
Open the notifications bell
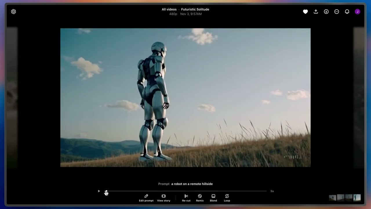tap(347, 12)
